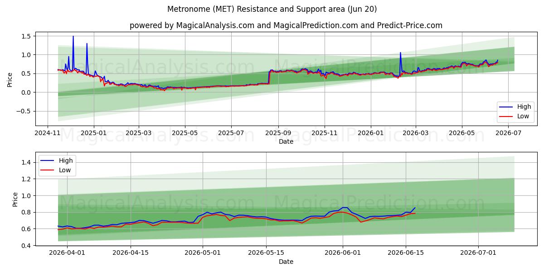
Task: Click x-axis tick '2026-04-01' on bottom chart
Action: (x=67, y=253)
